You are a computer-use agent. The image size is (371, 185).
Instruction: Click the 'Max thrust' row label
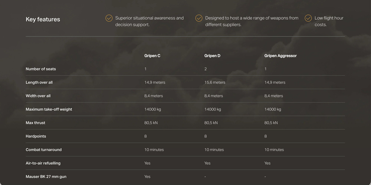[35, 123]
